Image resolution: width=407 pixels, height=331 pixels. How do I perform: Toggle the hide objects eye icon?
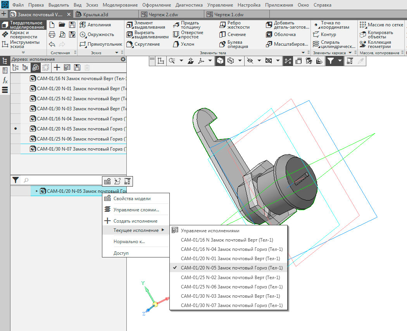point(250,61)
